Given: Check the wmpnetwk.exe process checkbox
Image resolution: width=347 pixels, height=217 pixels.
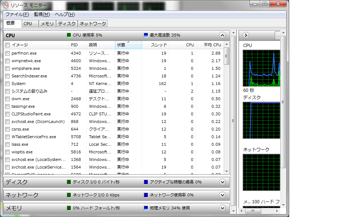Looking at the screenshot, I should coord(8,61).
